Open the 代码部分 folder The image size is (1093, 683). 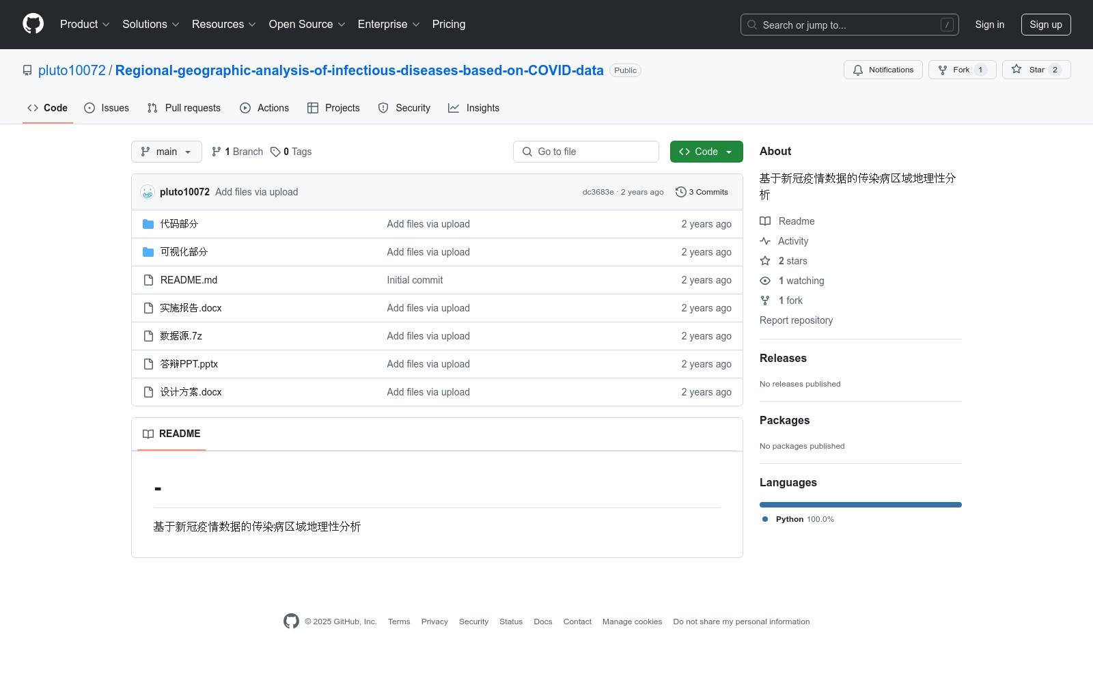pyautogui.click(x=179, y=224)
